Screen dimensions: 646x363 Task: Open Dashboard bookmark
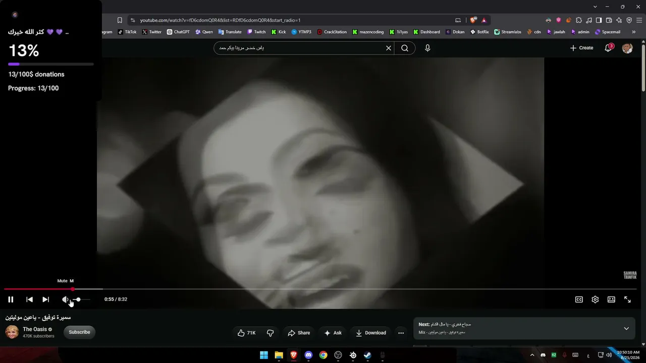426,32
